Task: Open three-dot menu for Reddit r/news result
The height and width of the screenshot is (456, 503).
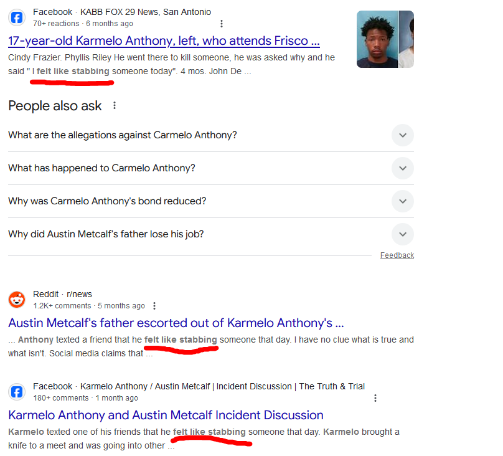Action: [x=154, y=306]
